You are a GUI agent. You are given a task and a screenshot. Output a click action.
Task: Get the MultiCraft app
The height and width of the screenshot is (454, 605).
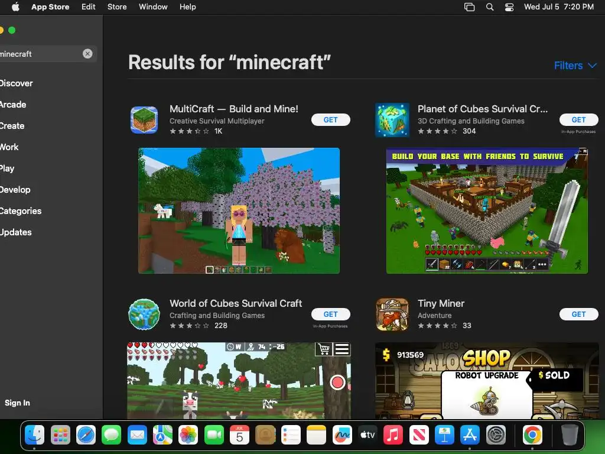pos(331,119)
